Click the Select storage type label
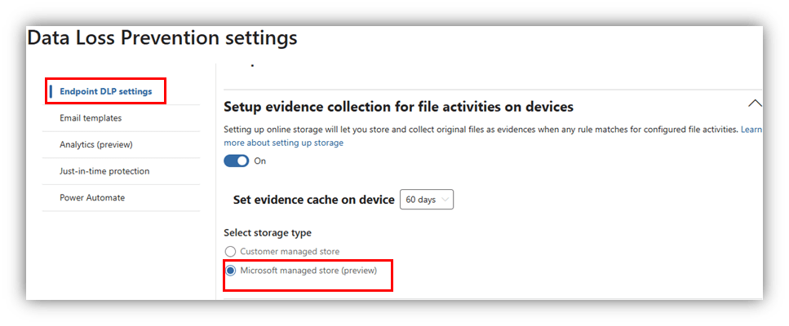789x326 pixels. (x=268, y=233)
